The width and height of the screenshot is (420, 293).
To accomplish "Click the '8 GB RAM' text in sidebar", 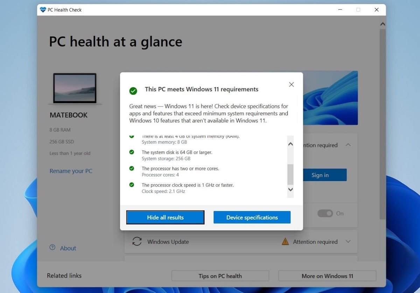I will (x=60, y=130).
